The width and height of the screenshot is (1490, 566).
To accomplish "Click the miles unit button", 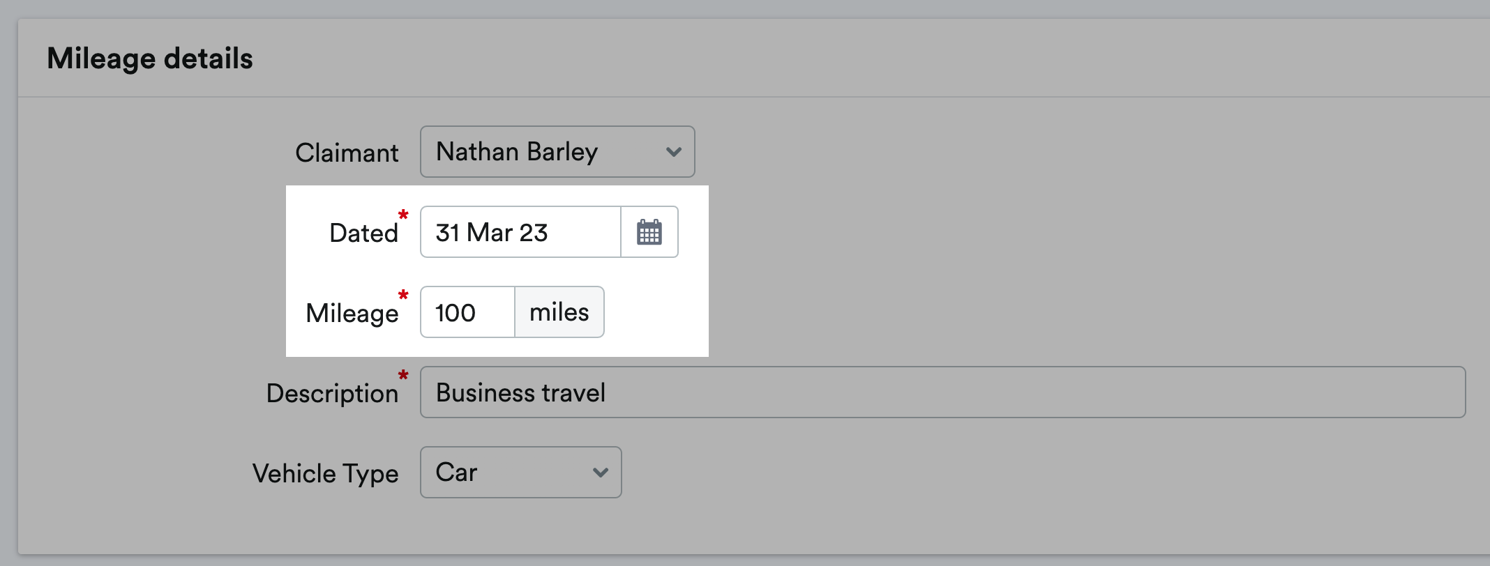I will click(x=558, y=312).
